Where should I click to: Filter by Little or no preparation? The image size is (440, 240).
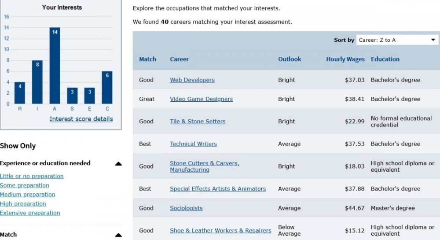click(x=32, y=176)
